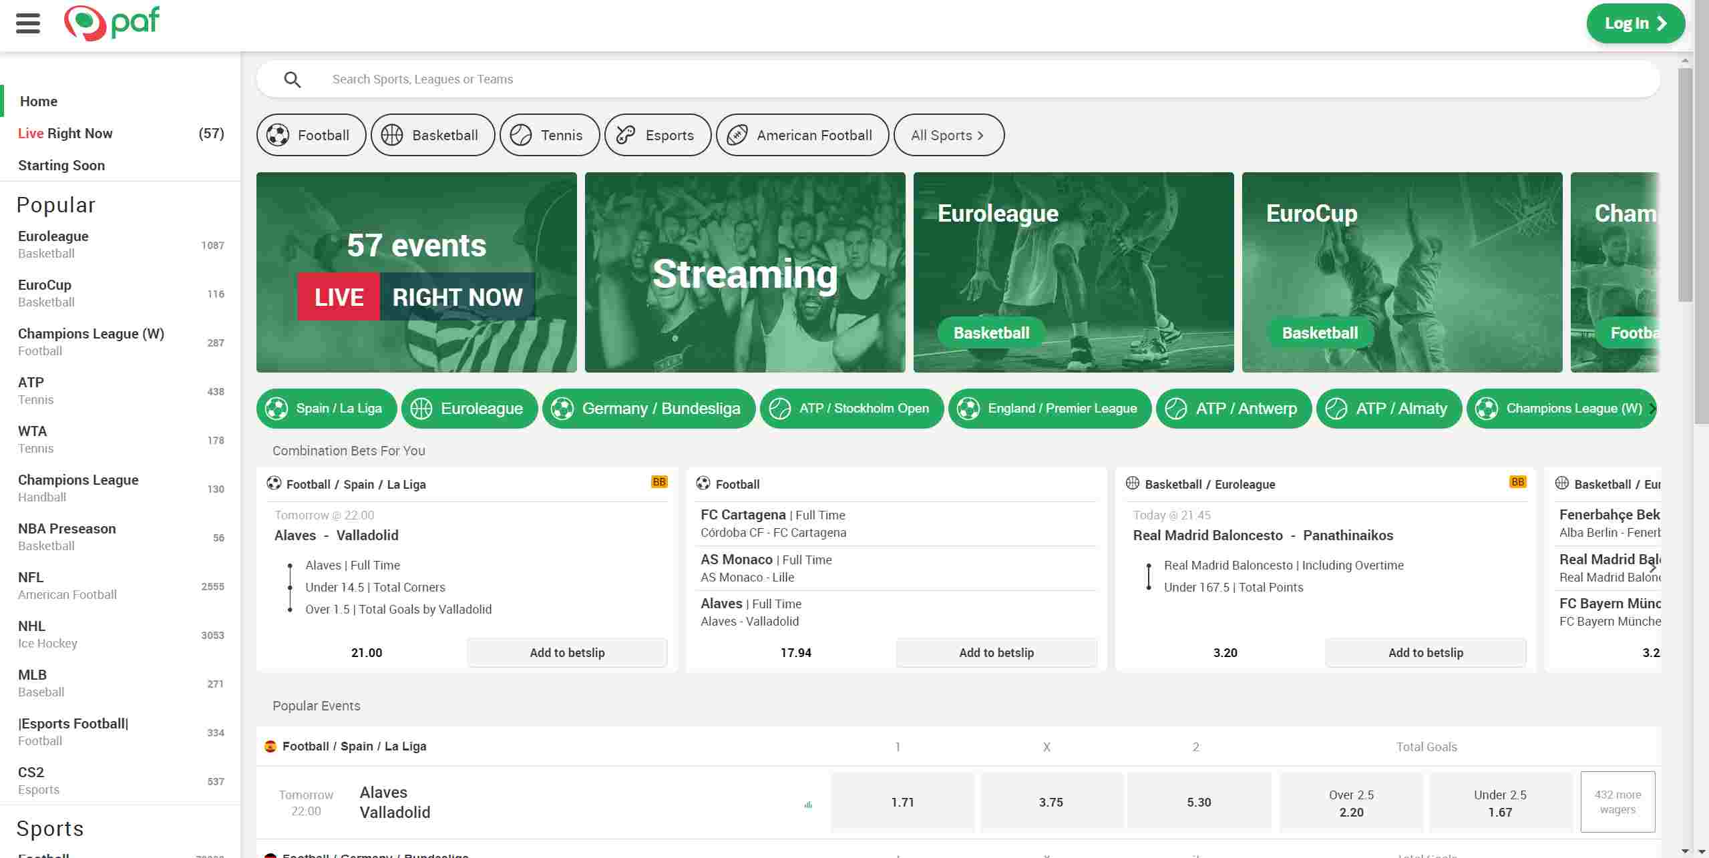Select EuroCup Basketball in Popular list
Viewport: 1709px width, 858px height.
[x=120, y=294]
